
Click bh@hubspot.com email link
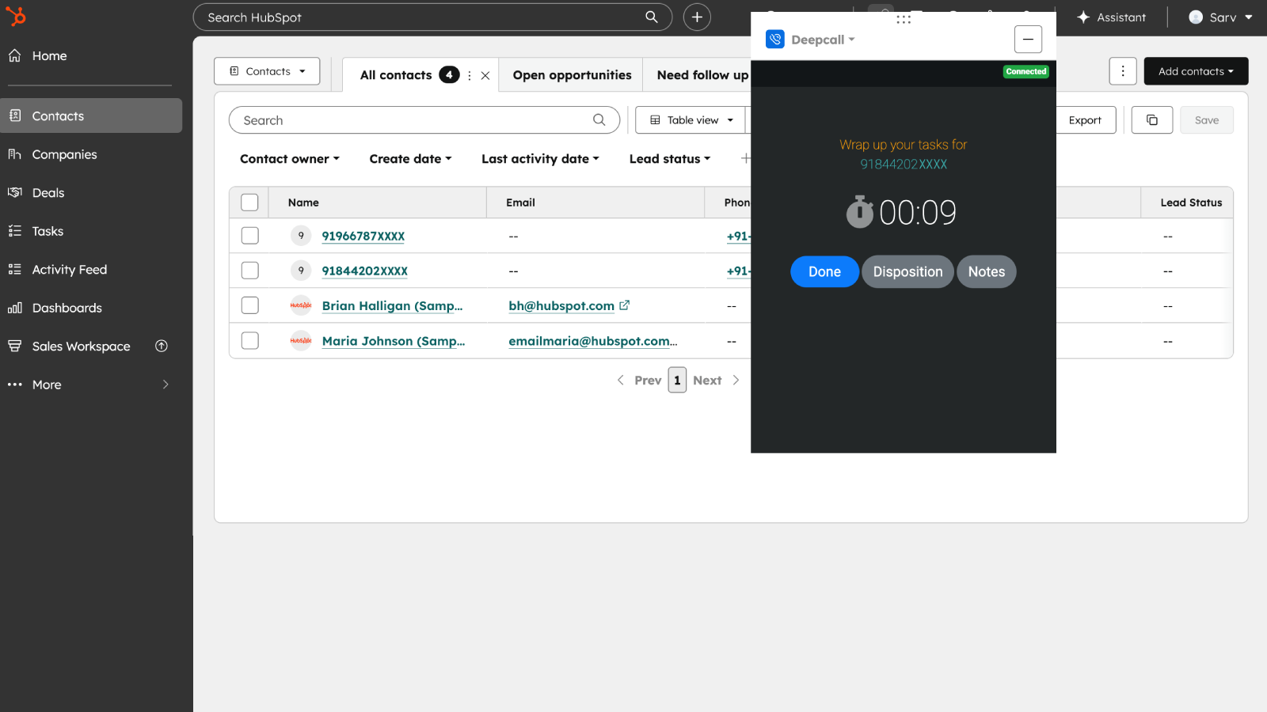click(561, 306)
